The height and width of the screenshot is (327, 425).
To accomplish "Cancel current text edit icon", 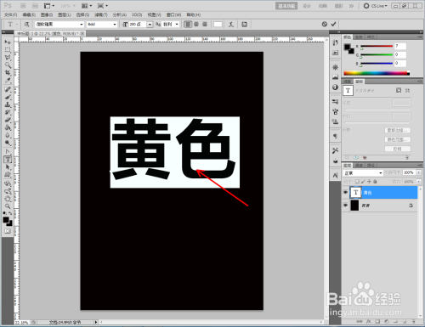I will (x=325, y=24).
